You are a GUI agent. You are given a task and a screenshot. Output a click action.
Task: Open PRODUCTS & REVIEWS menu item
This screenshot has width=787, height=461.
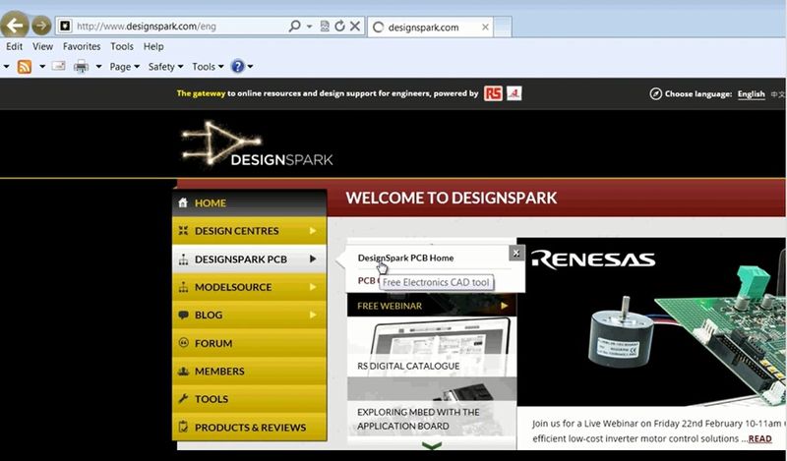(250, 427)
